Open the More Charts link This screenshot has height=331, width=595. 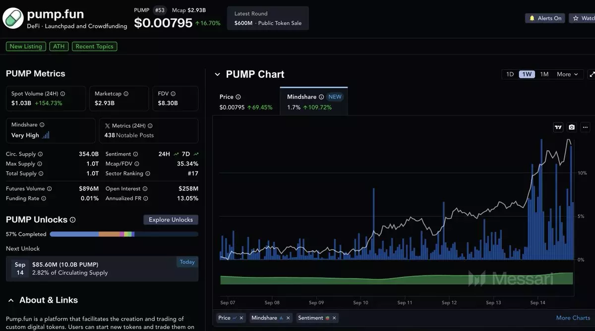click(573, 318)
